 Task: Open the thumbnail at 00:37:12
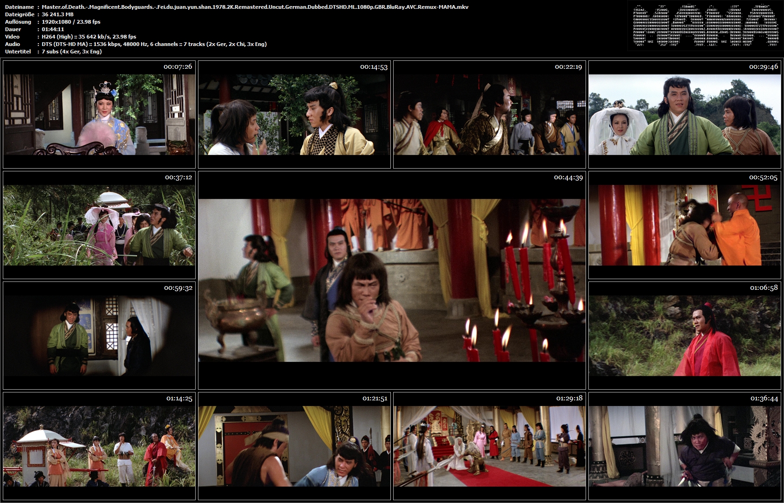(x=99, y=225)
